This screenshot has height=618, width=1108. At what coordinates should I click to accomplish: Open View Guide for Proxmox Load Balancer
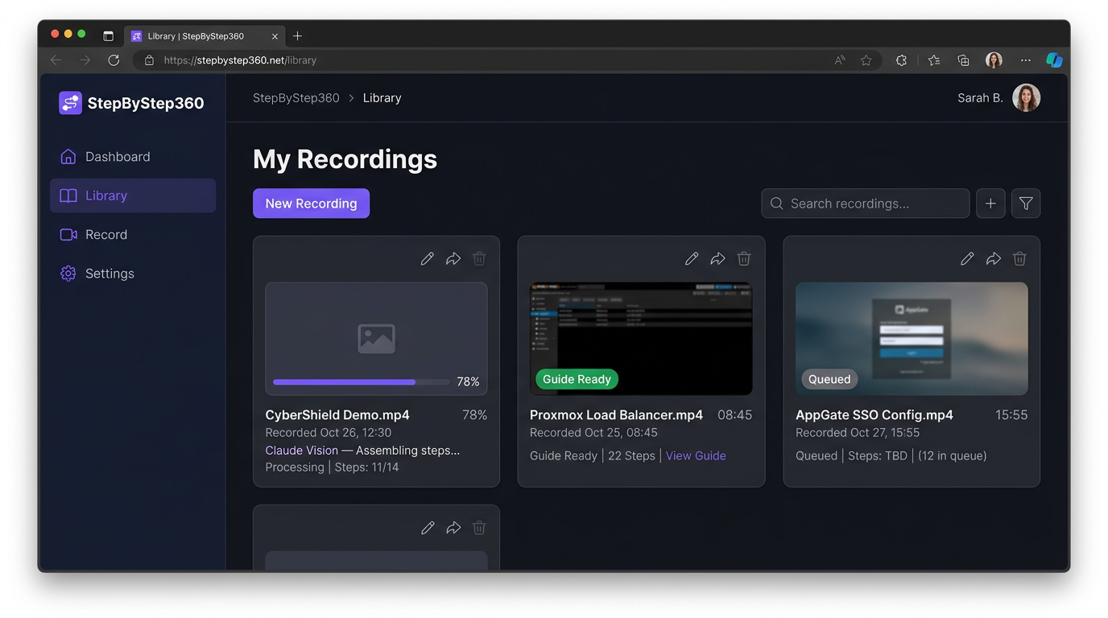[695, 455]
